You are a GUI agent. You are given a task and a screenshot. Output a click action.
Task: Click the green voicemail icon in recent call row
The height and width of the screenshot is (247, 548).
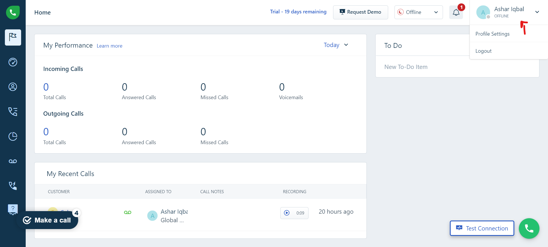coord(128,212)
